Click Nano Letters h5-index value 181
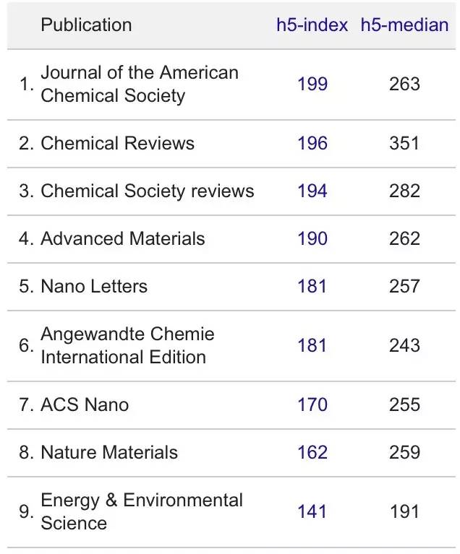Image resolution: width=460 pixels, height=554 pixels. 312,287
